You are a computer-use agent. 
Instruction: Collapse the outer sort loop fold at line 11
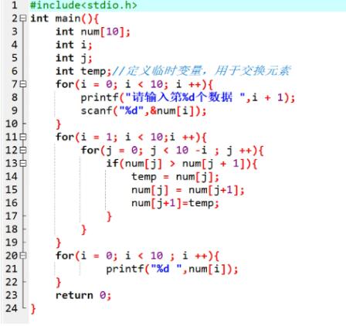pyautogui.click(x=23, y=137)
